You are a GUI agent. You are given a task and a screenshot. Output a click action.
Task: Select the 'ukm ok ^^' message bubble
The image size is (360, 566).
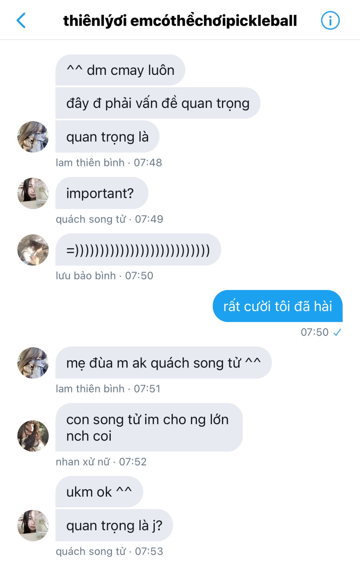[x=99, y=492]
